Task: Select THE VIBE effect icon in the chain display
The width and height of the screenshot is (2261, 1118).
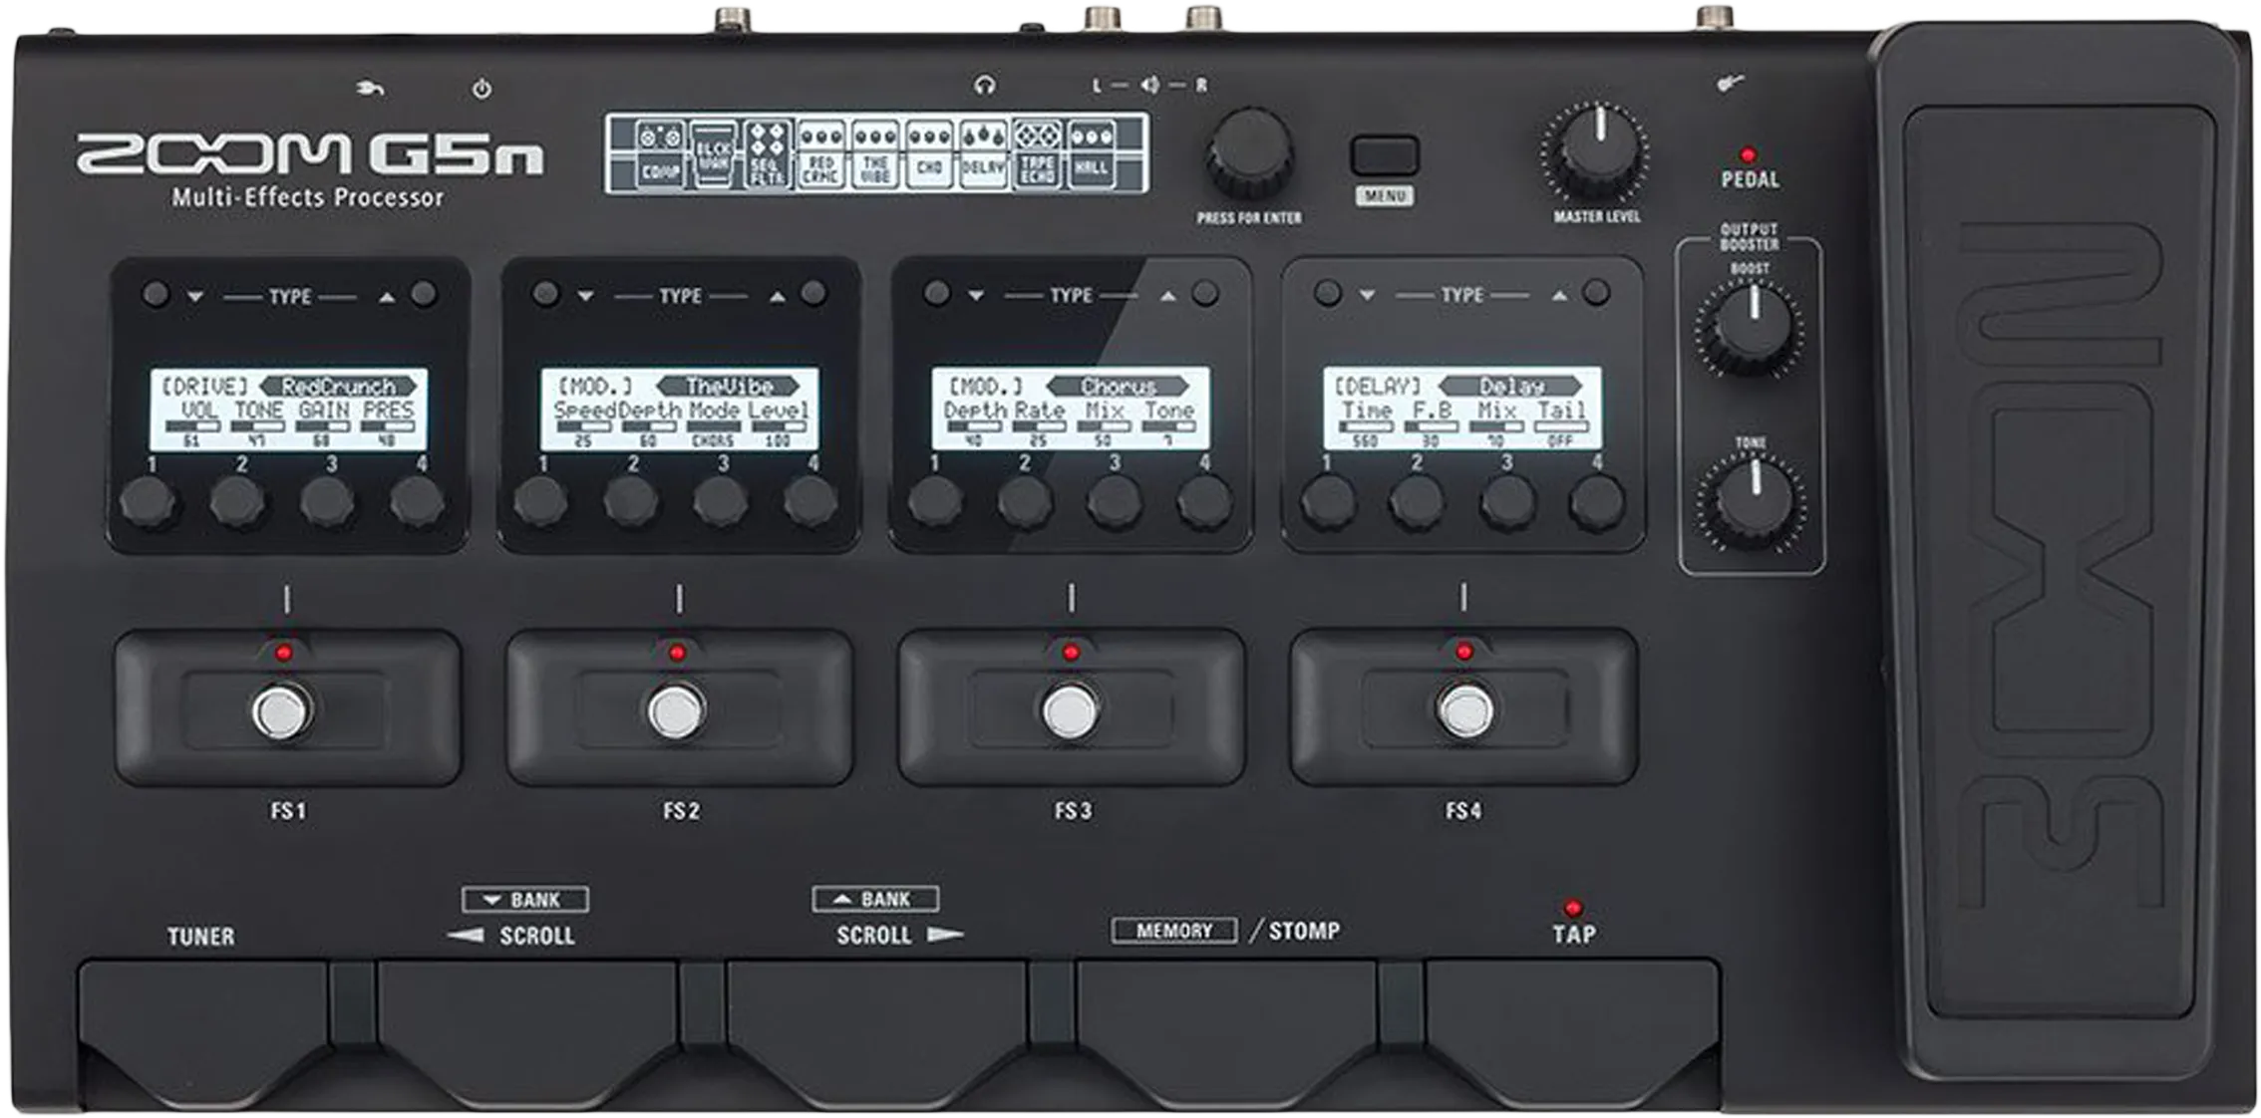Action: pos(874,153)
